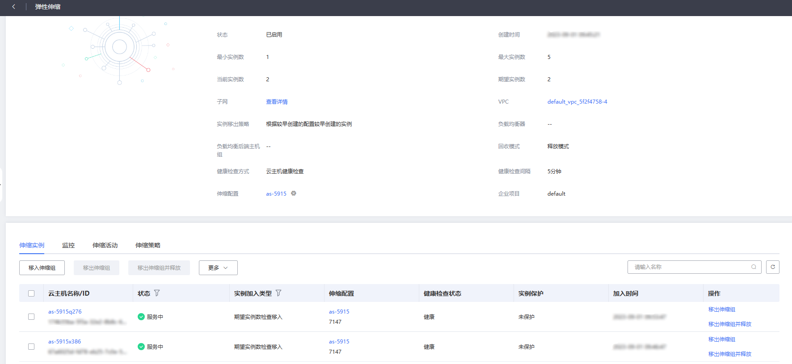Click green status icon for as-5915q276
This screenshot has width=792, height=364.
tap(141, 317)
